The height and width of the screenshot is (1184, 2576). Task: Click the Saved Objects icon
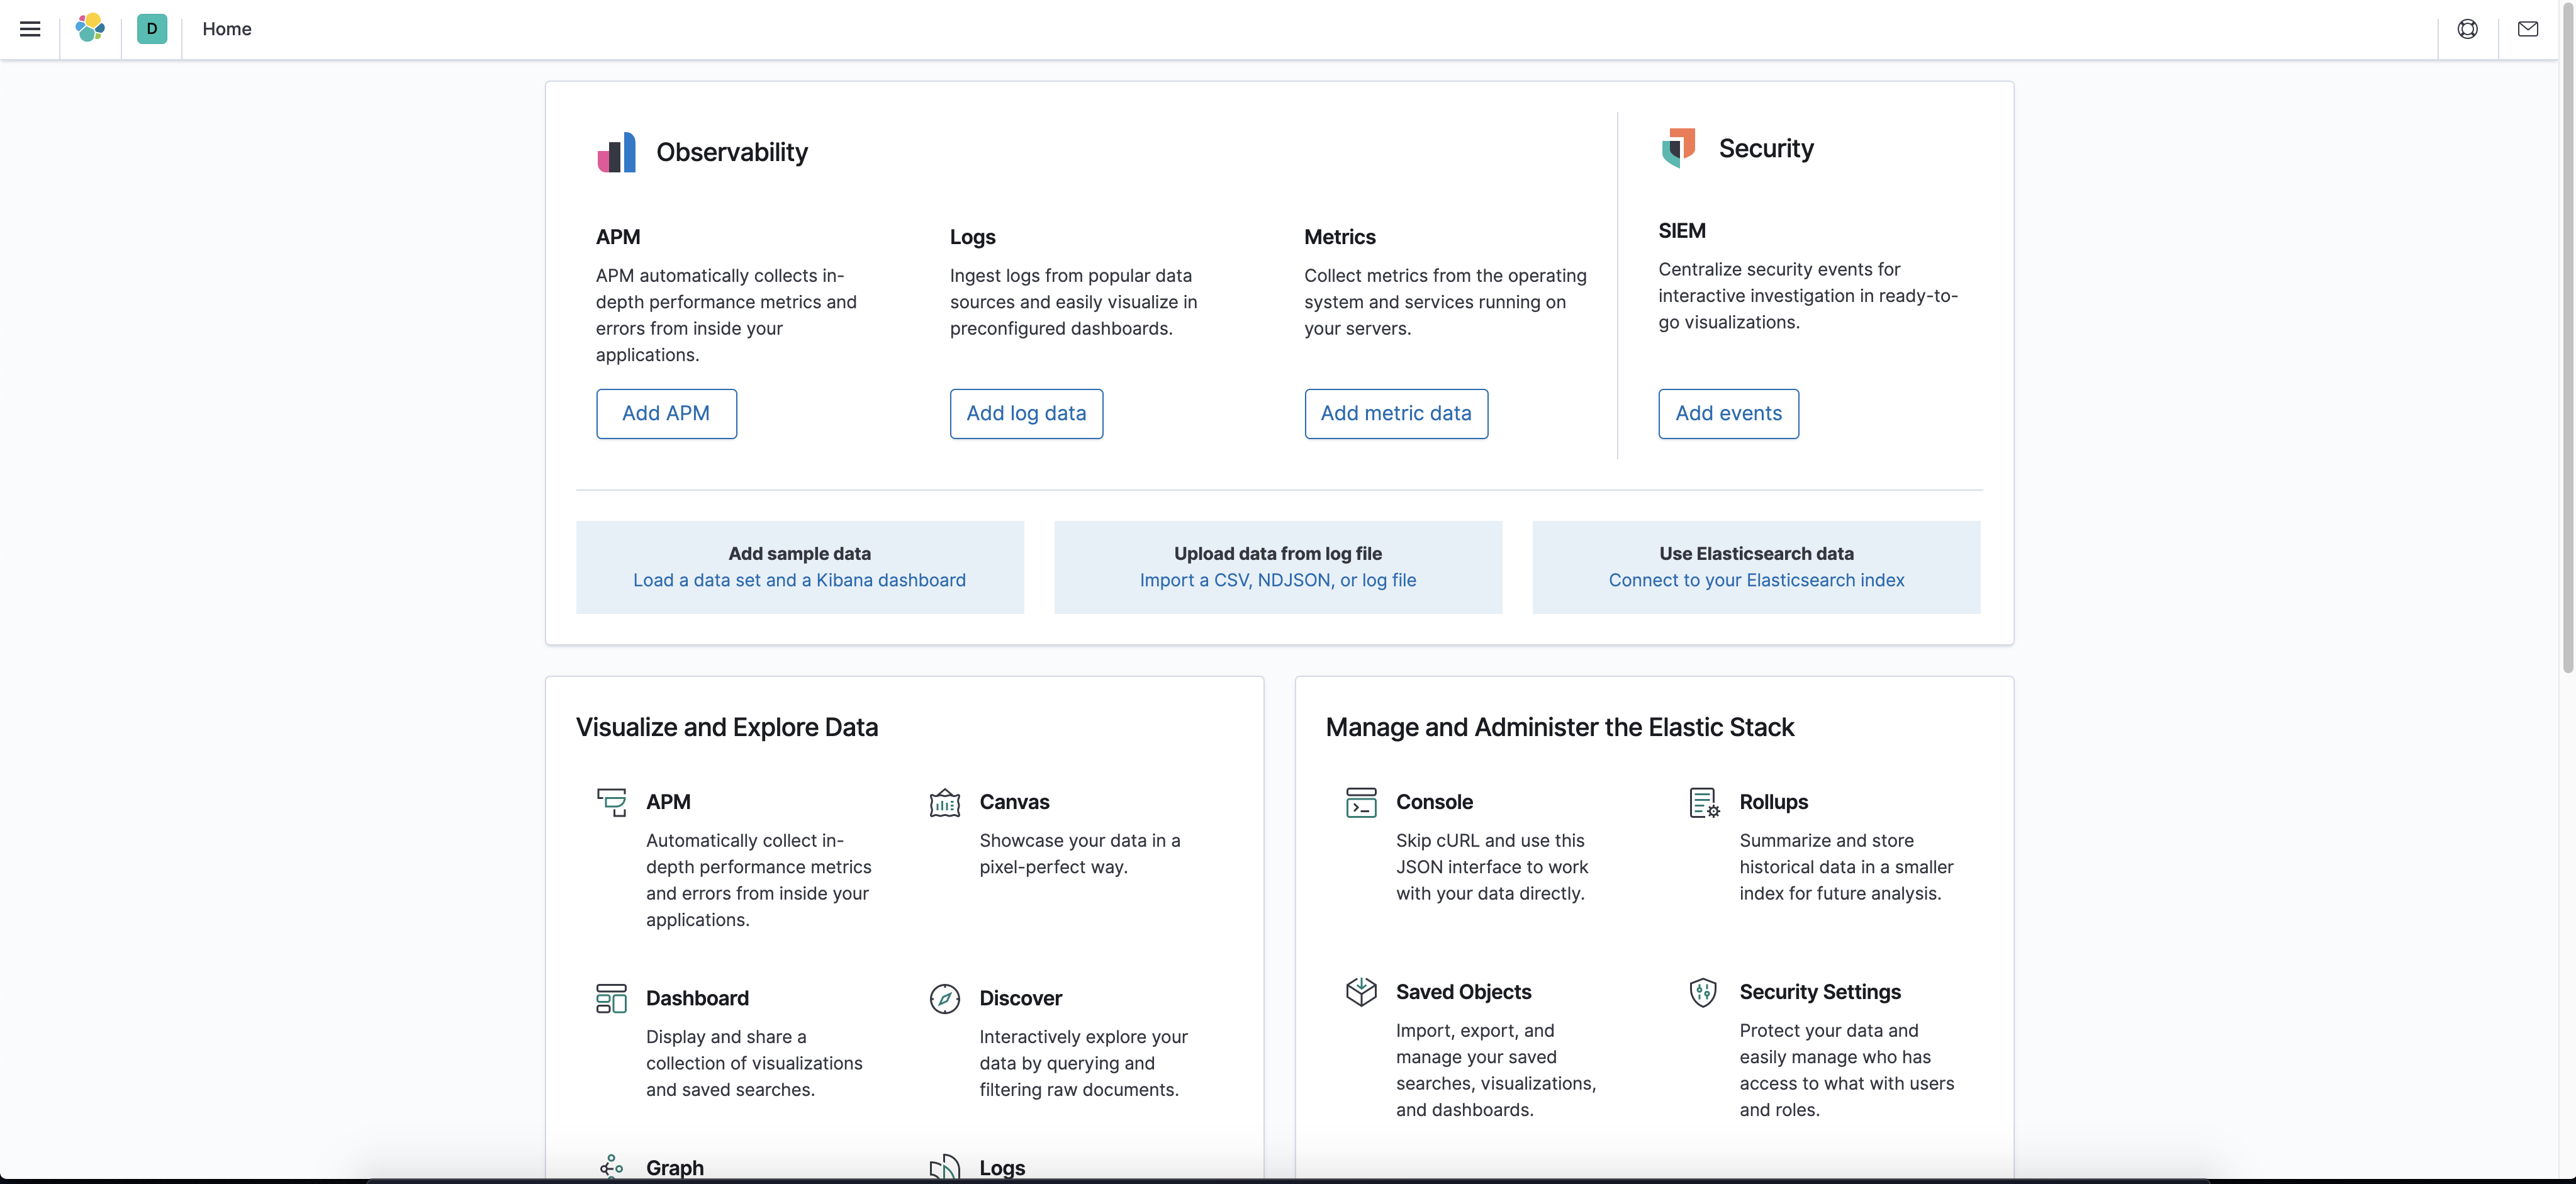point(1361,992)
